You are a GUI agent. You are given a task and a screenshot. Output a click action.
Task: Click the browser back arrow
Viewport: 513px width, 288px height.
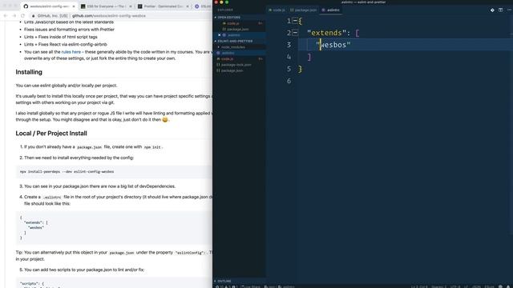tap(6, 16)
